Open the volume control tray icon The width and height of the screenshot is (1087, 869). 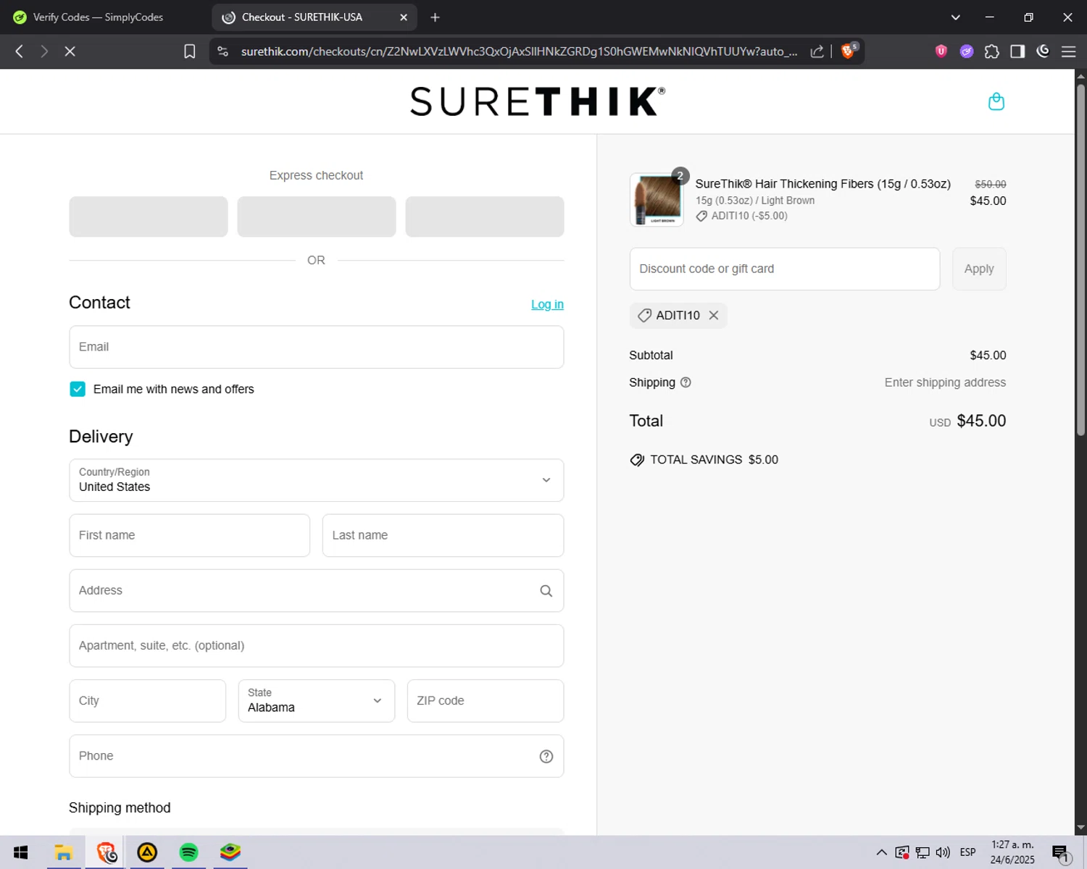coord(943,852)
